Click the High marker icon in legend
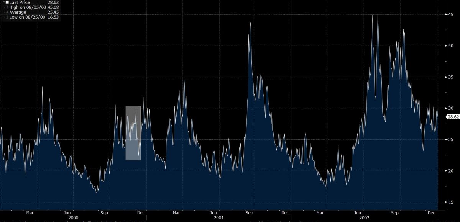 click(x=7, y=8)
